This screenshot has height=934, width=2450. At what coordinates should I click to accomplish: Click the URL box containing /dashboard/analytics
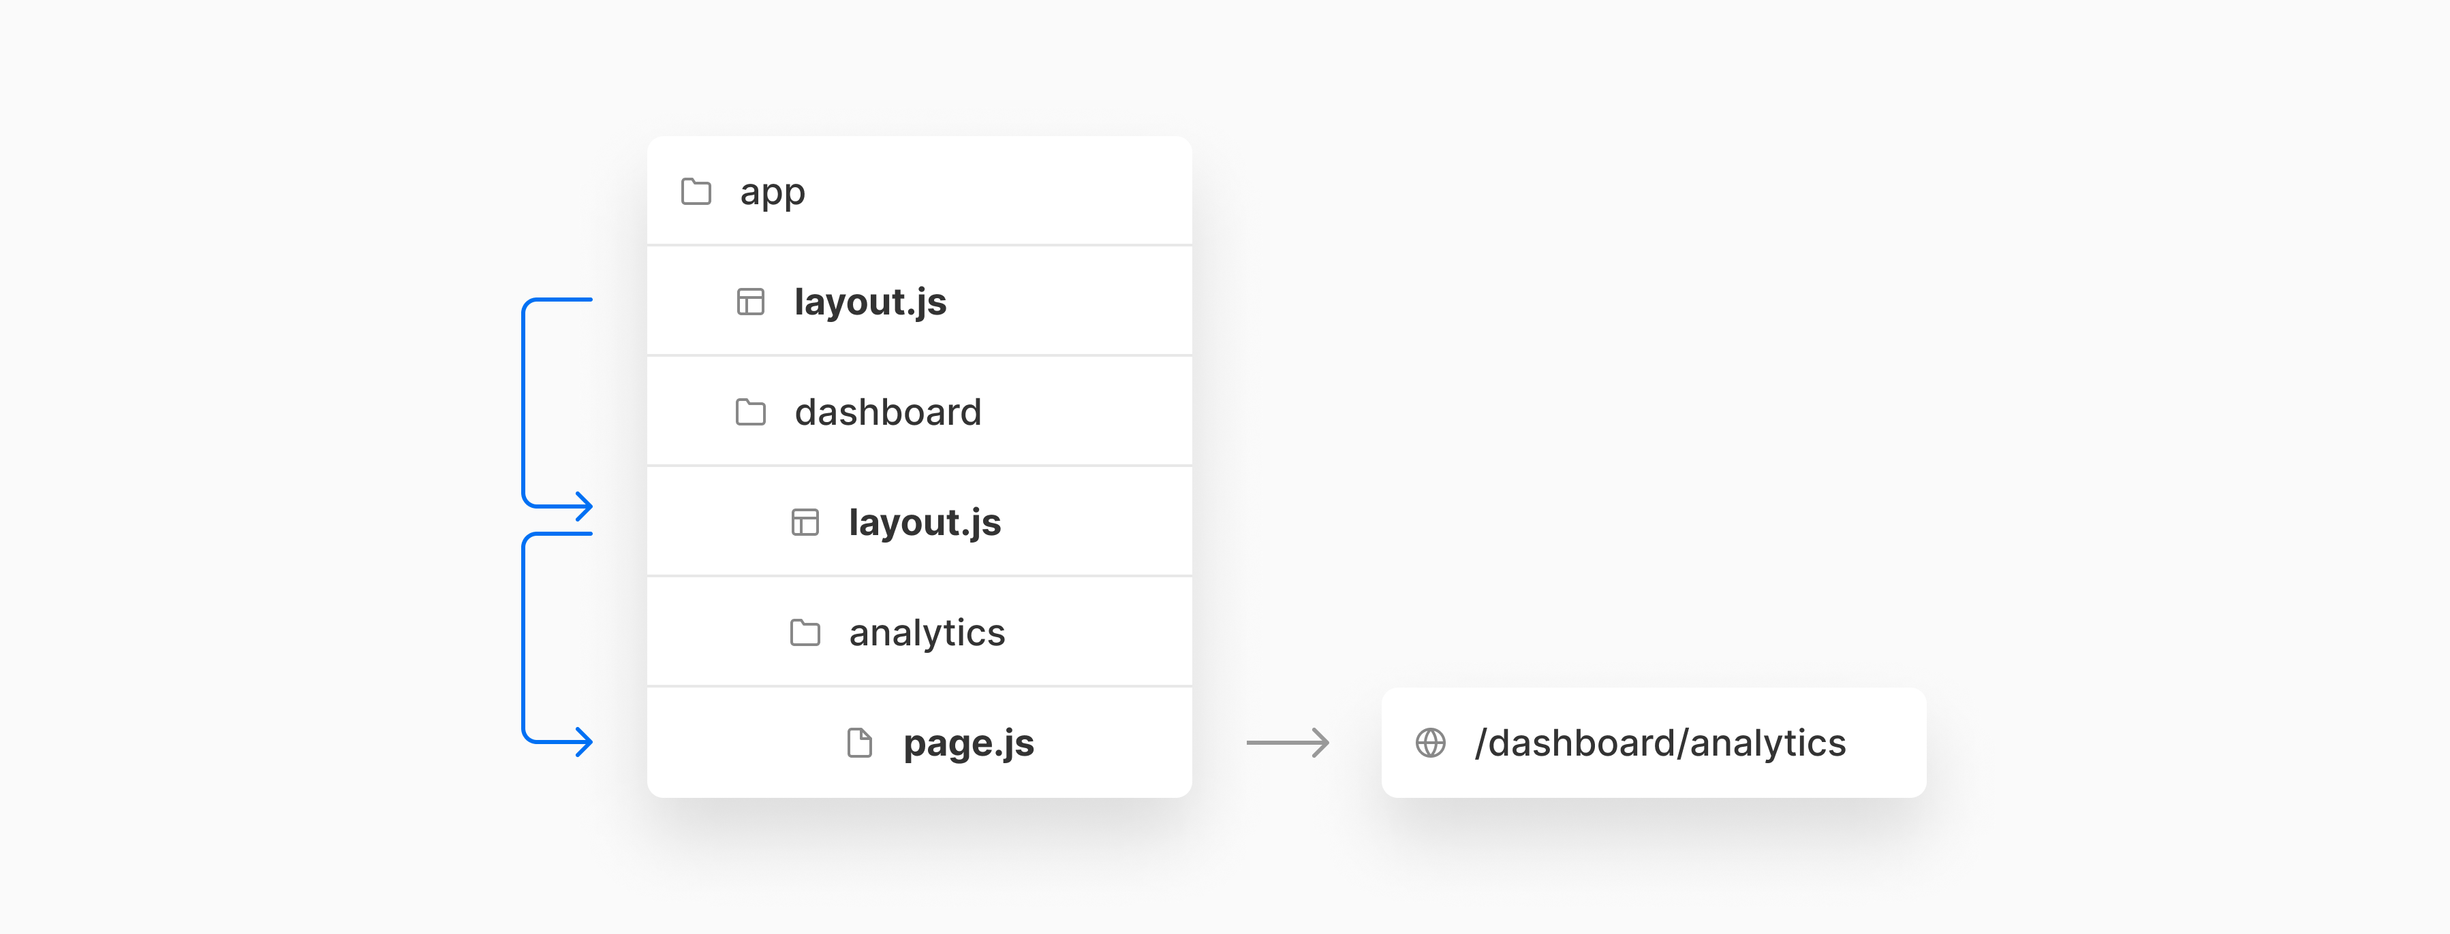(1654, 742)
